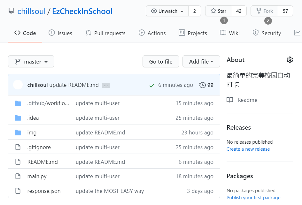This screenshot has width=302, height=205.
Task: Open commit history clock icon
Action: pyautogui.click(x=202, y=85)
